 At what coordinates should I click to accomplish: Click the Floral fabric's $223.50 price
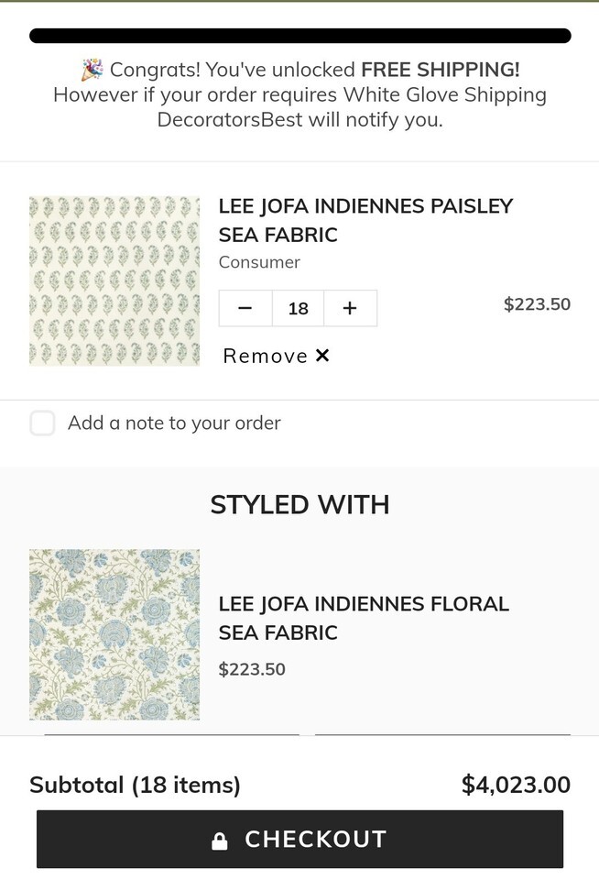click(x=252, y=669)
